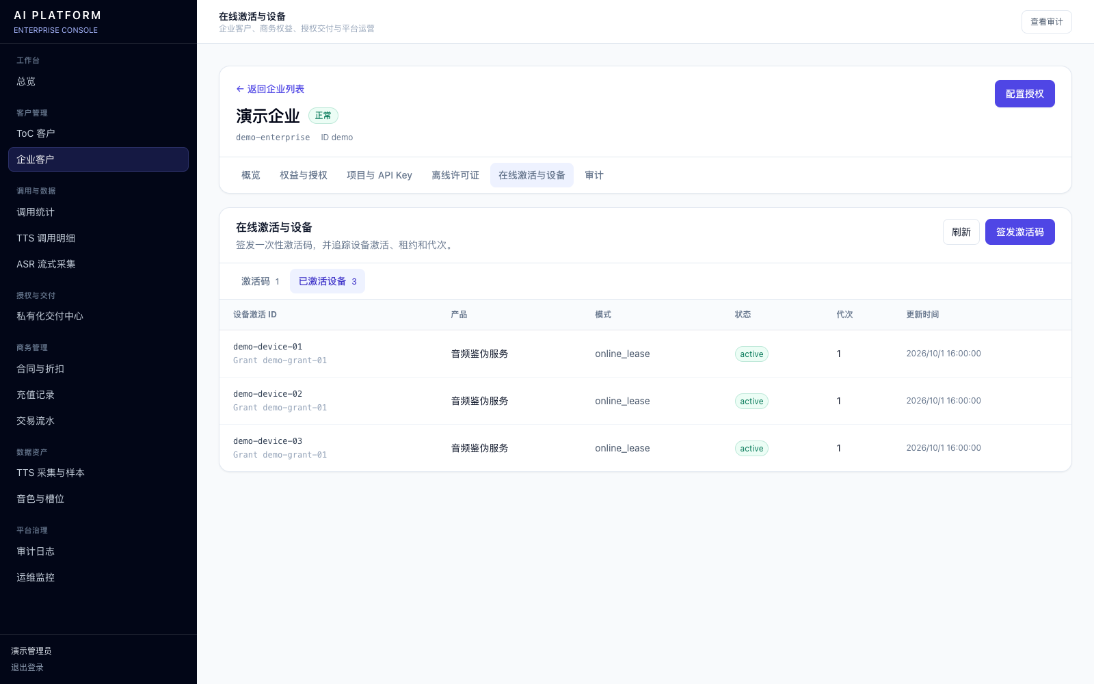Click the 产品 column header

459,315
